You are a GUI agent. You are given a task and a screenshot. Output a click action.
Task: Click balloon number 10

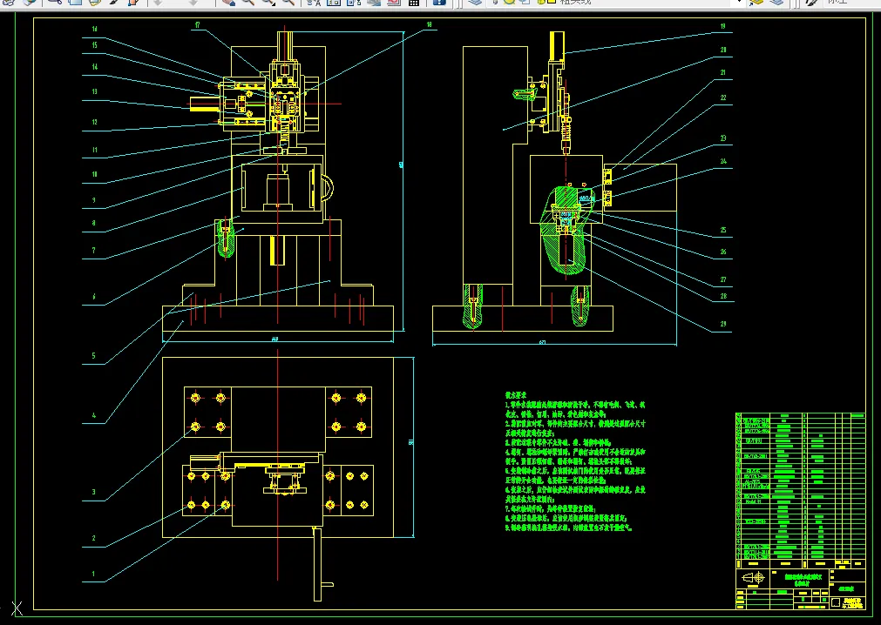(94, 174)
